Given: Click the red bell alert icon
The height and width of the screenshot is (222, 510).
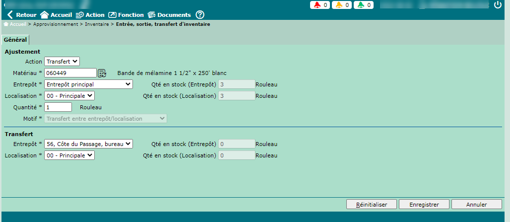Looking at the screenshot, I should (317, 5).
